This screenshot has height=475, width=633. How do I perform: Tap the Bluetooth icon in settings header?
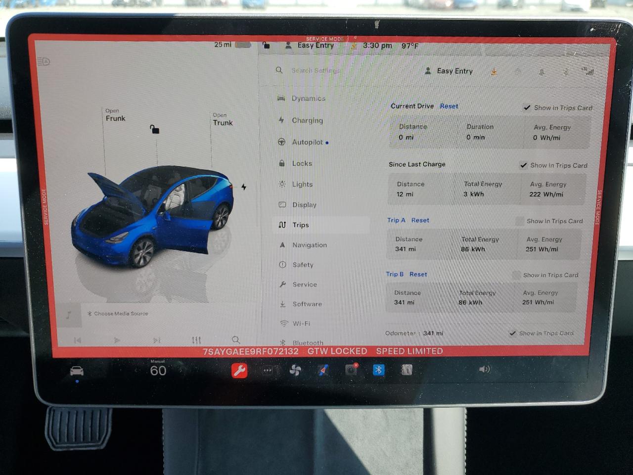pos(566,72)
